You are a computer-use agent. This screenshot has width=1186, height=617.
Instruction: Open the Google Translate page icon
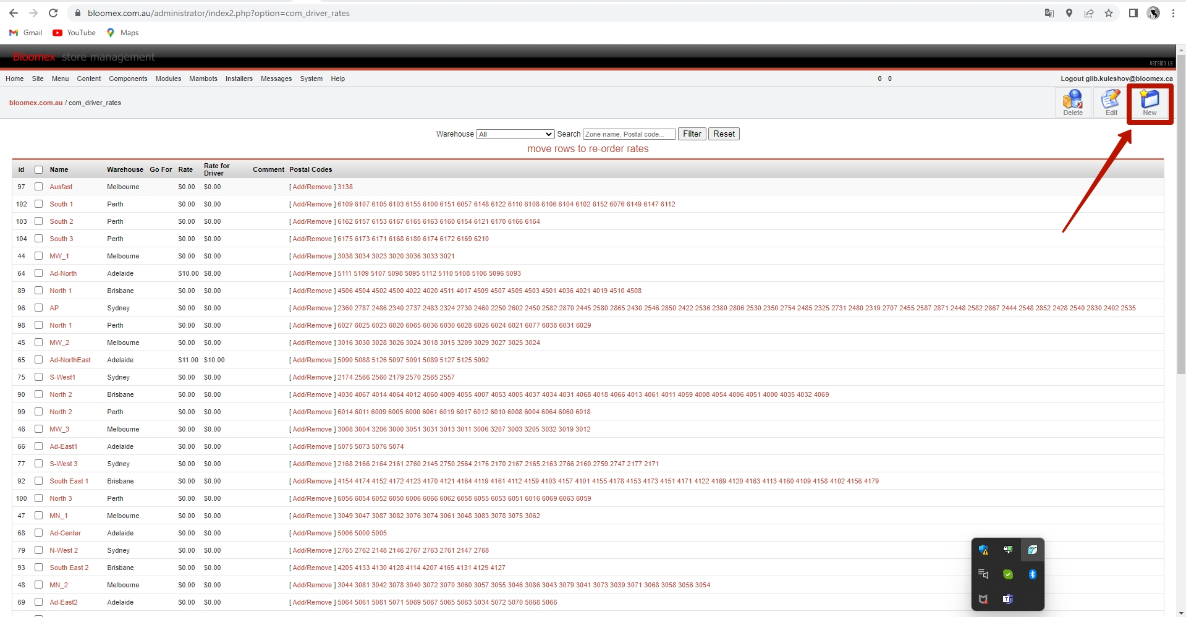[1049, 13]
